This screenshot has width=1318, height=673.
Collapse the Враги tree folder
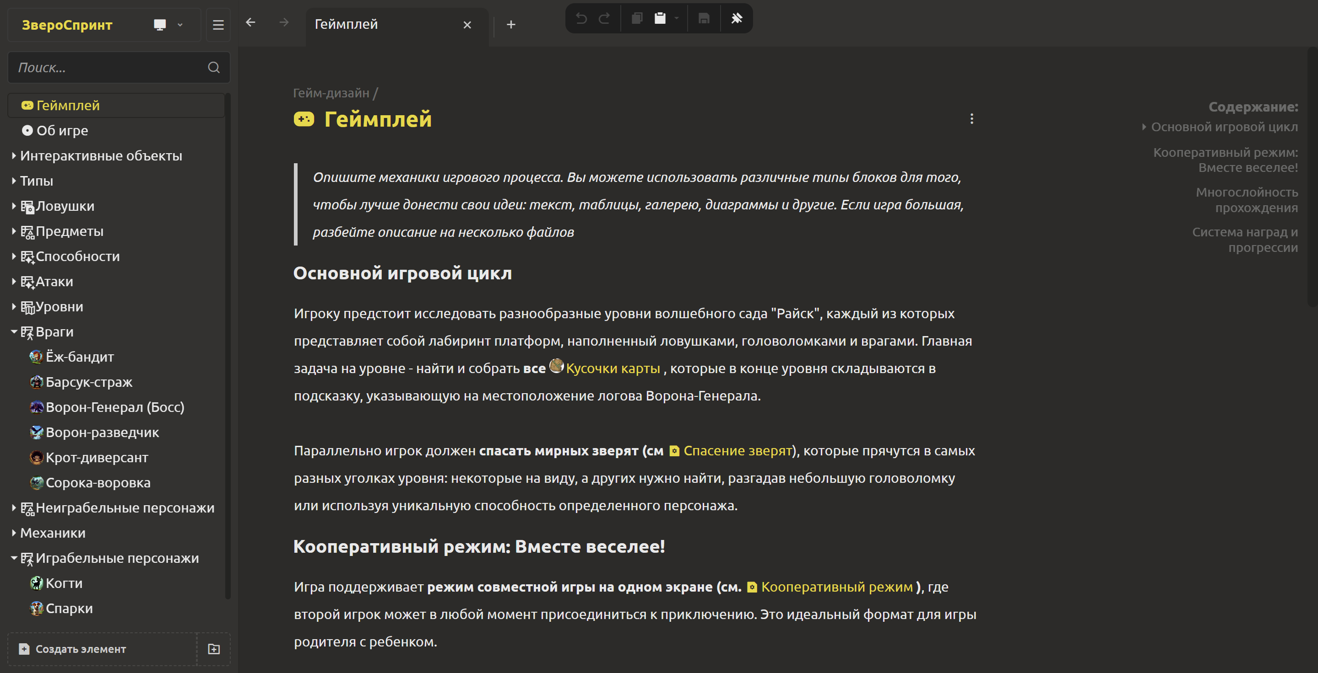coord(14,331)
